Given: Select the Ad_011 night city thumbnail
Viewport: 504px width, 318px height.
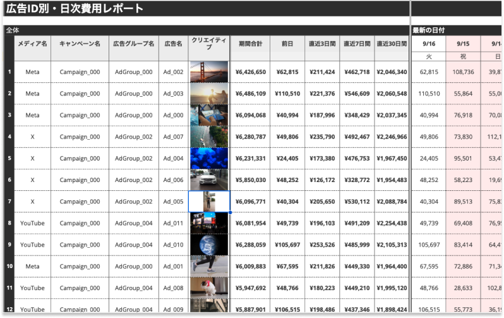Looking at the screenshot, I should 209,223.
